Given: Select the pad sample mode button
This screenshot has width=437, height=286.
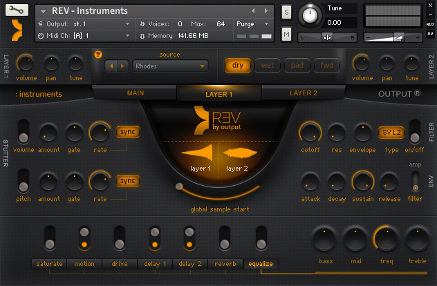Looking at the screenshot, I should (x=297, y=66).
